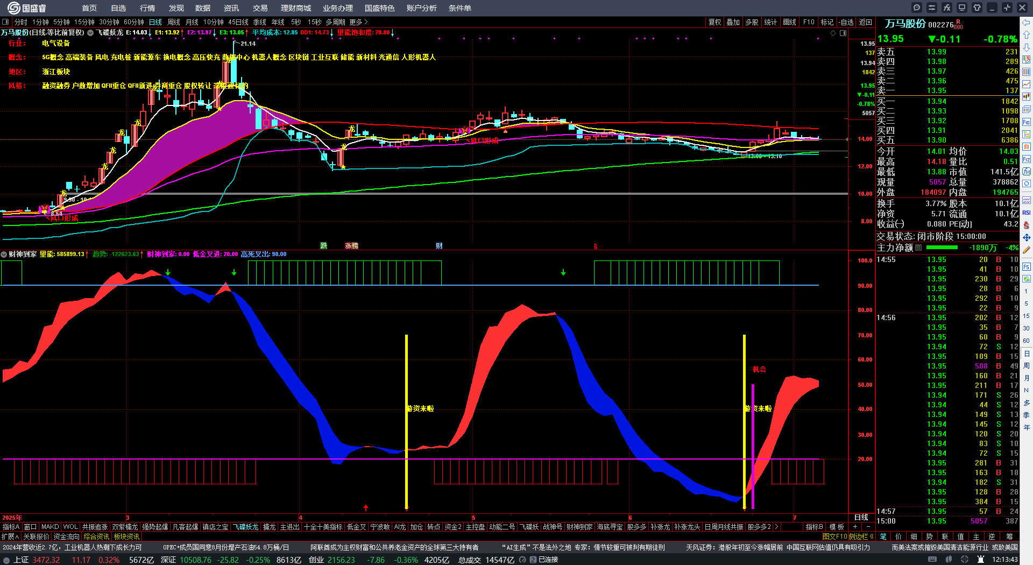Screen dimensions: 1033x565
Task: Select the 60 minute period sidebar button
Action: (x=1027, y=341)
